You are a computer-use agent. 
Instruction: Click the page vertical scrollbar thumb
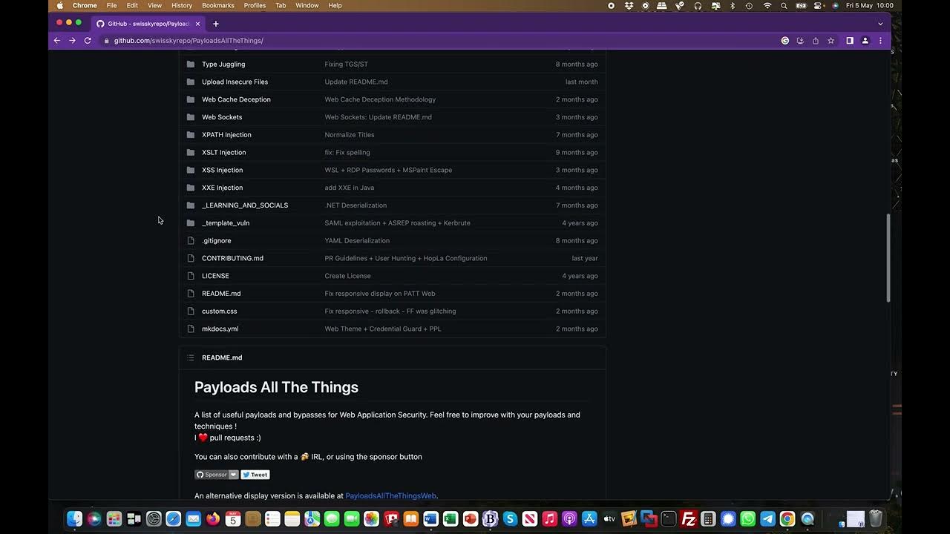click(888, 257)
